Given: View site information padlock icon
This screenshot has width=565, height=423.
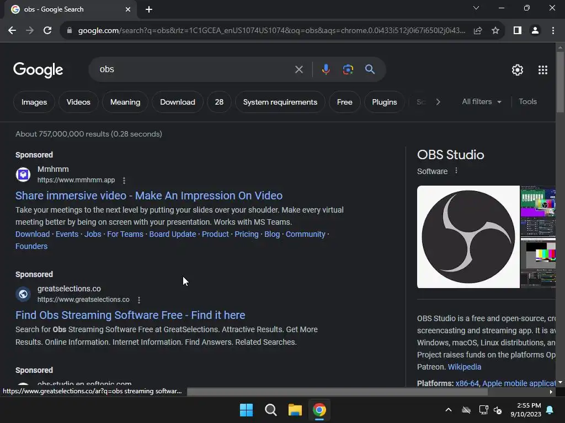Looking at the screenshot, I should [70, 31].
